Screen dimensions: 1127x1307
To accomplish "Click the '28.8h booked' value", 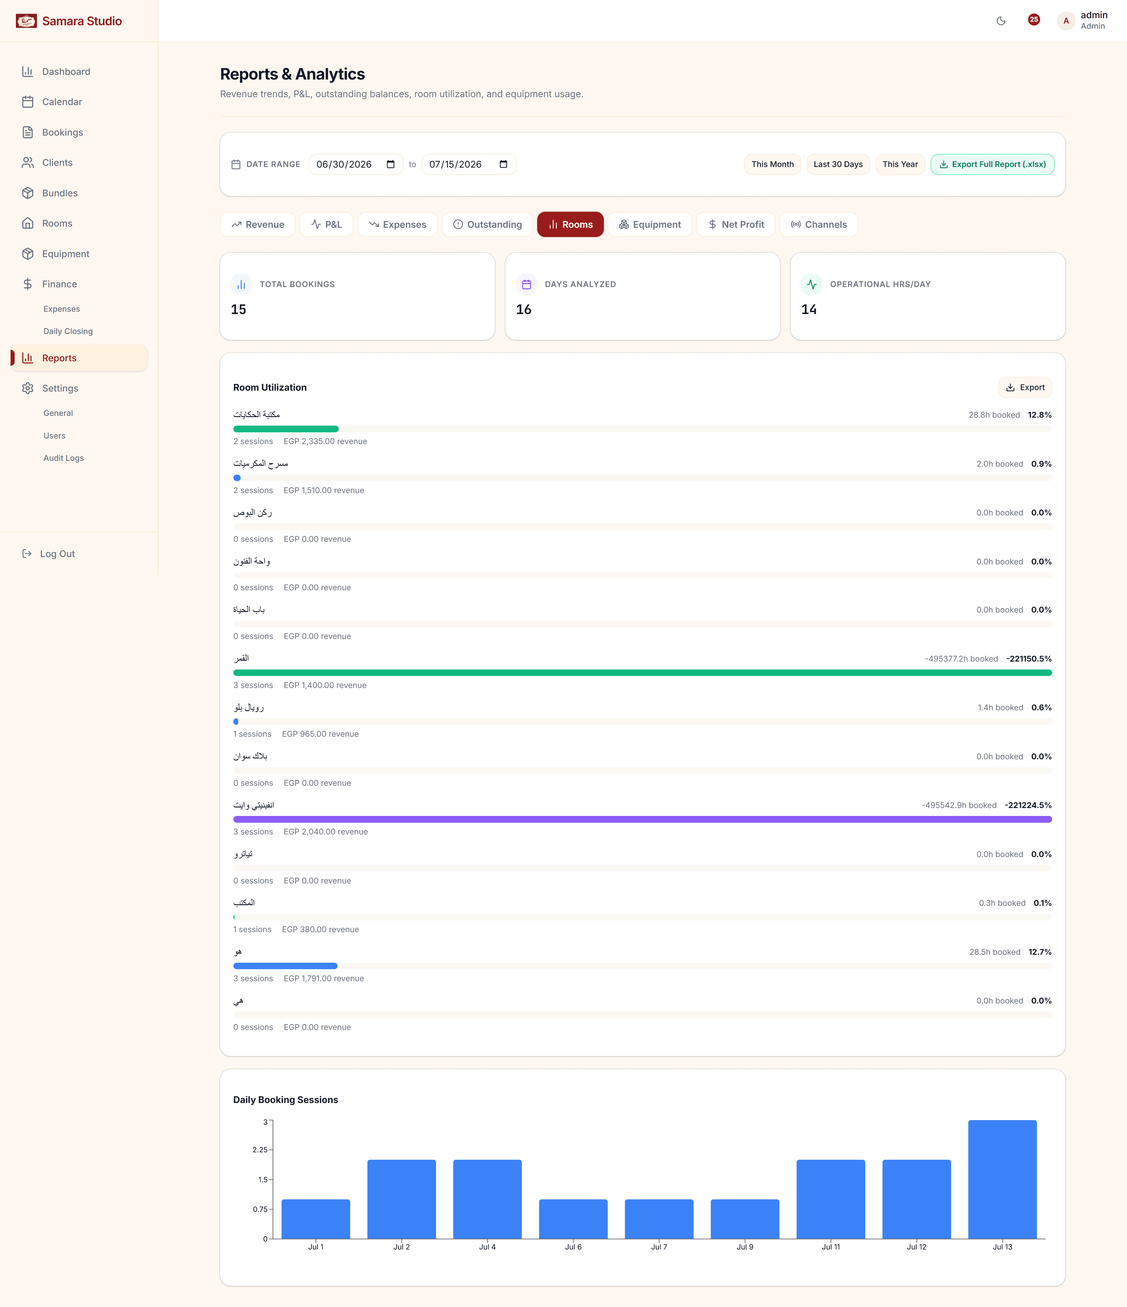I will 994,415.
